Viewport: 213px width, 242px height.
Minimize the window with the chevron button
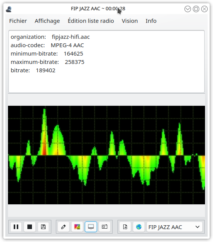coord(188,9)
